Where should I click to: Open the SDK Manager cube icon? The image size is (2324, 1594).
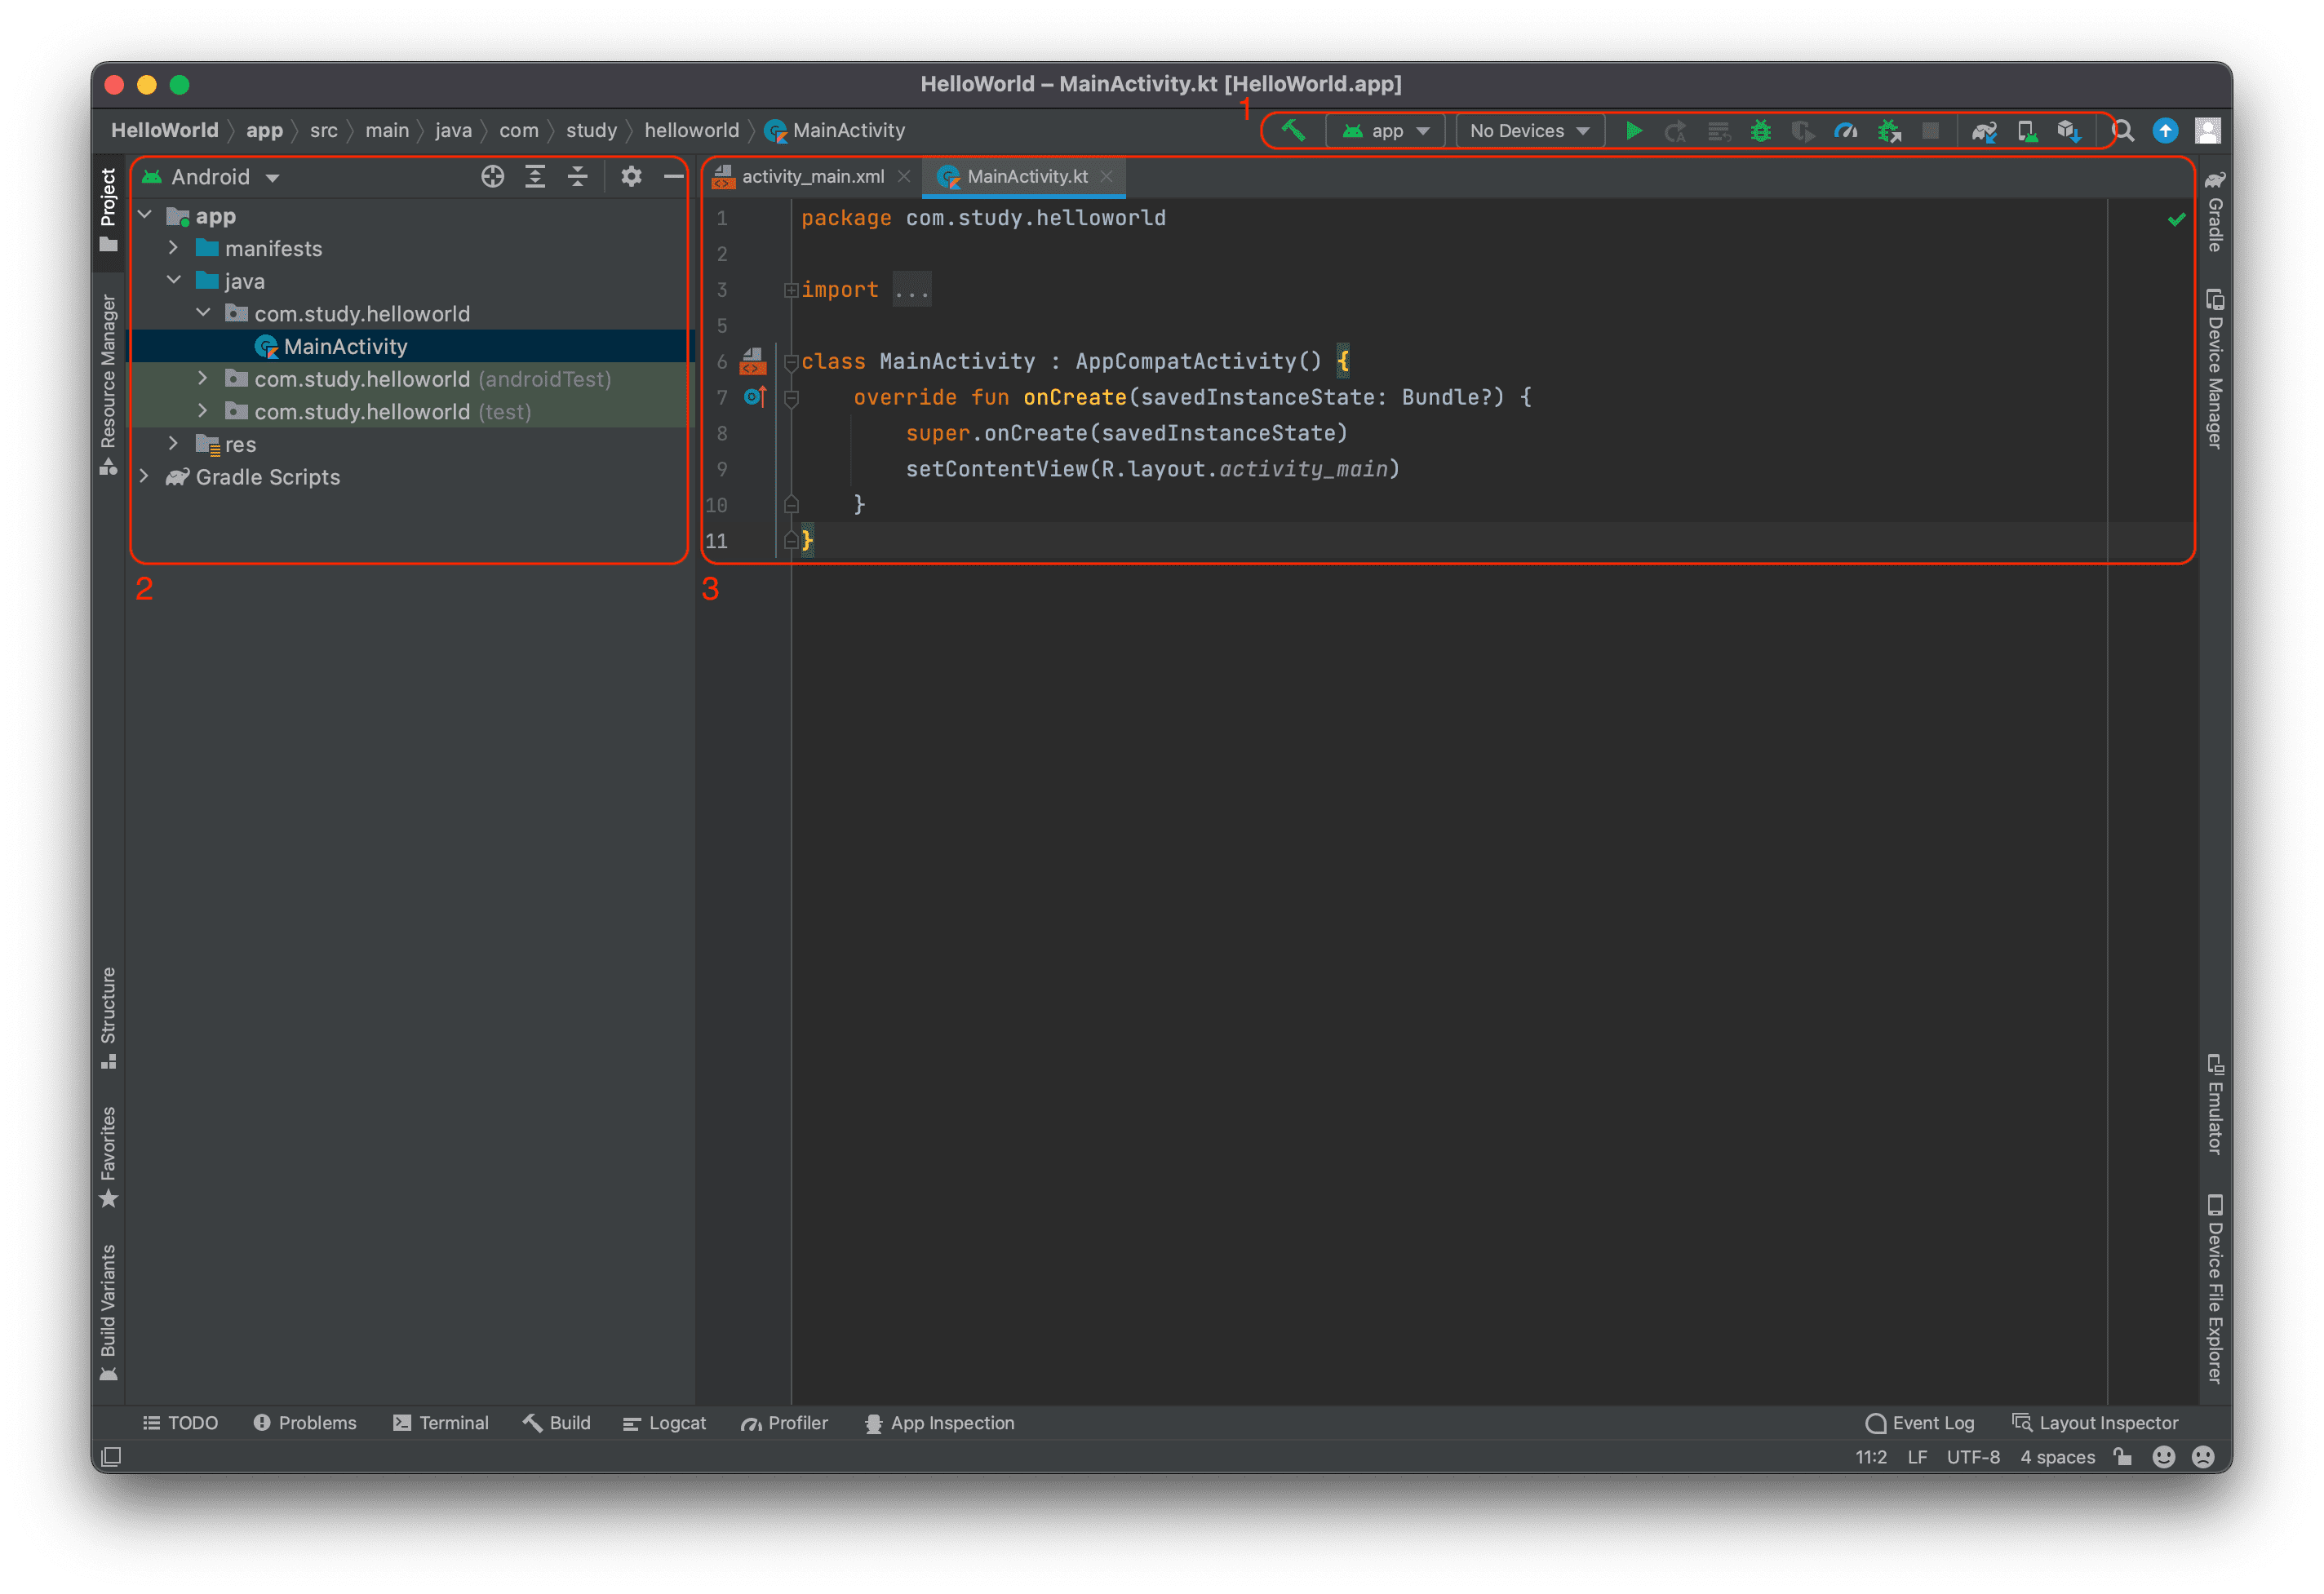(x=2068, y=131)
